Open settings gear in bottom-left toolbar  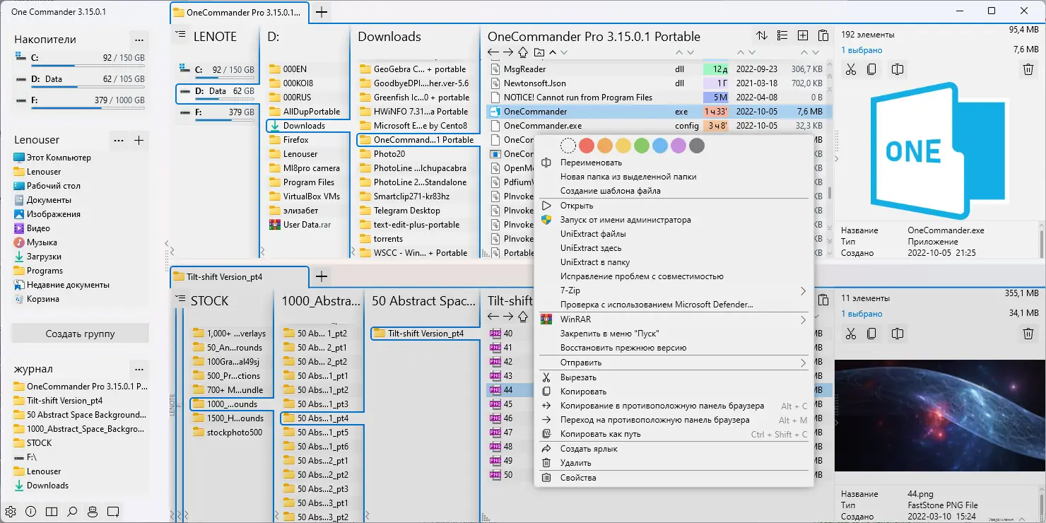coord(11,511)
